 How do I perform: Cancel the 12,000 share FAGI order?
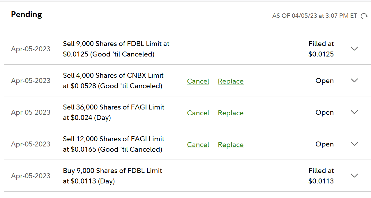pyautogui.click(x=198, y=145)
